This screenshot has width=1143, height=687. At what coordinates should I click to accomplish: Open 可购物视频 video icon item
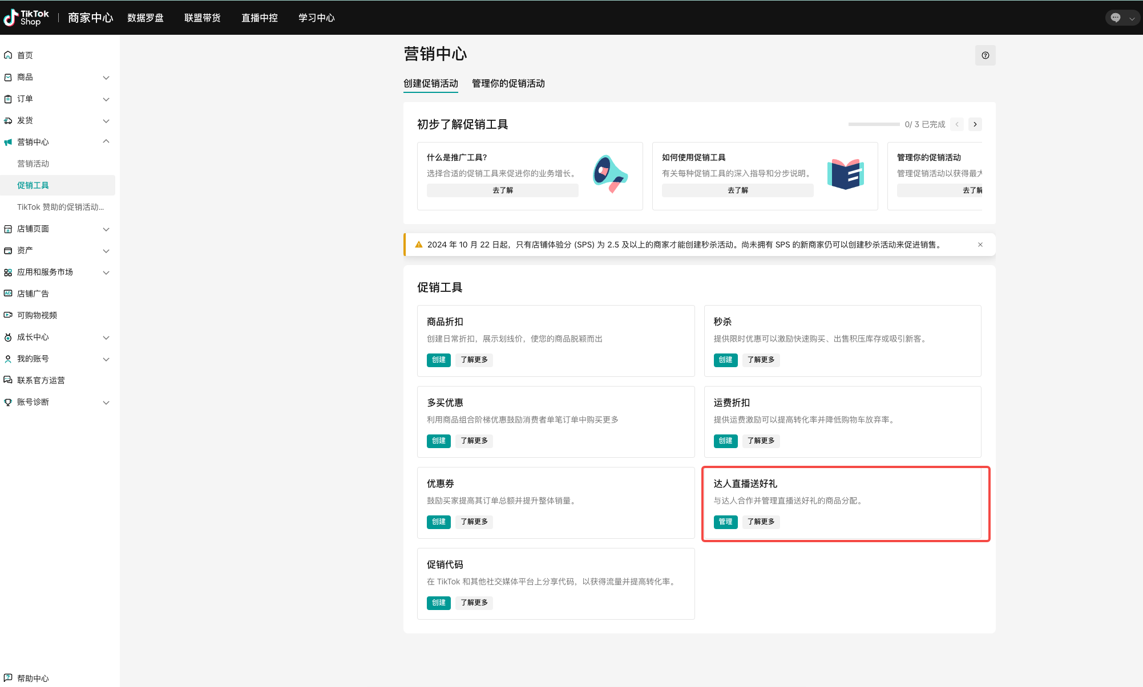coord(8,315)
